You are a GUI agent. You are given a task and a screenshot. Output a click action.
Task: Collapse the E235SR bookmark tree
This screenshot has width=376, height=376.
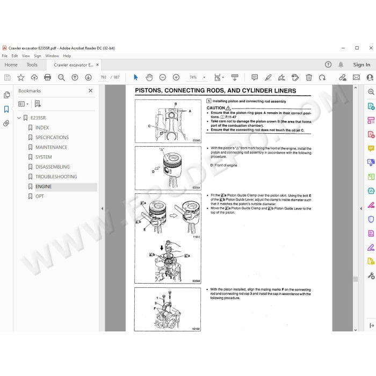pyautogui.click(x=19, y=118)
